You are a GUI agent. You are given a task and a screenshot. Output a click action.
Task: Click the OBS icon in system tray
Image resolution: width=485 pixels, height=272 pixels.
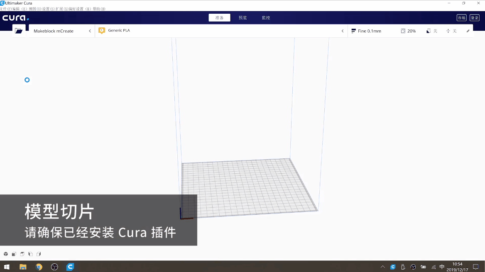tap(413, 267)
